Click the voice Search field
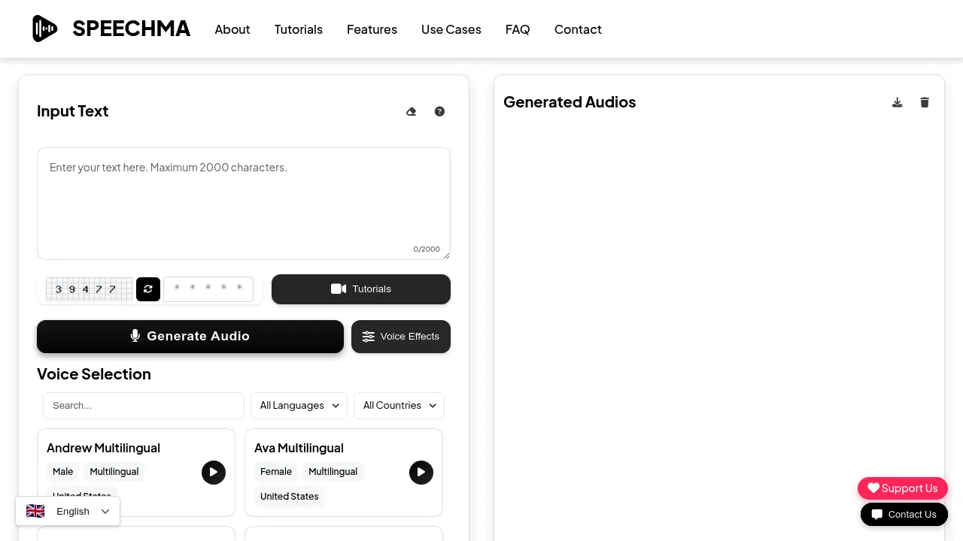Image resolution: width=963 pixels, height=541 pixels. click(x=143, y=406)
